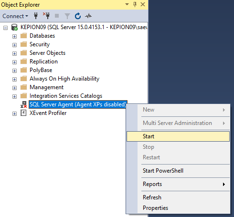Expand the Replication node

coord(14,62)
